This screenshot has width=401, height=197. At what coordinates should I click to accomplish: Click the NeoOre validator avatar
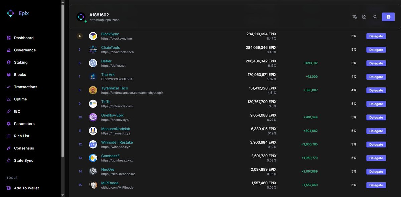[93, 171]
